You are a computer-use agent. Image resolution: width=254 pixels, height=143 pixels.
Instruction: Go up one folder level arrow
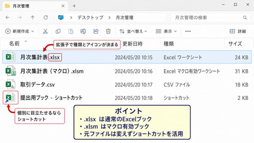33,17
